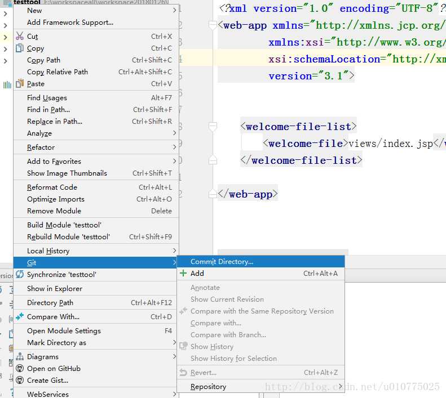Click the green plus Add icon

pos(183,273)
